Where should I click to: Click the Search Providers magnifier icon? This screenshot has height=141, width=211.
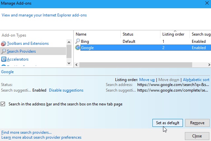pos(4,51)
